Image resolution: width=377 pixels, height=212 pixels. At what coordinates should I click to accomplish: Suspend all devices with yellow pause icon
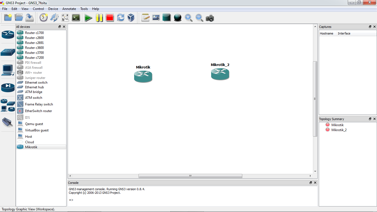[x=99, y=18]
